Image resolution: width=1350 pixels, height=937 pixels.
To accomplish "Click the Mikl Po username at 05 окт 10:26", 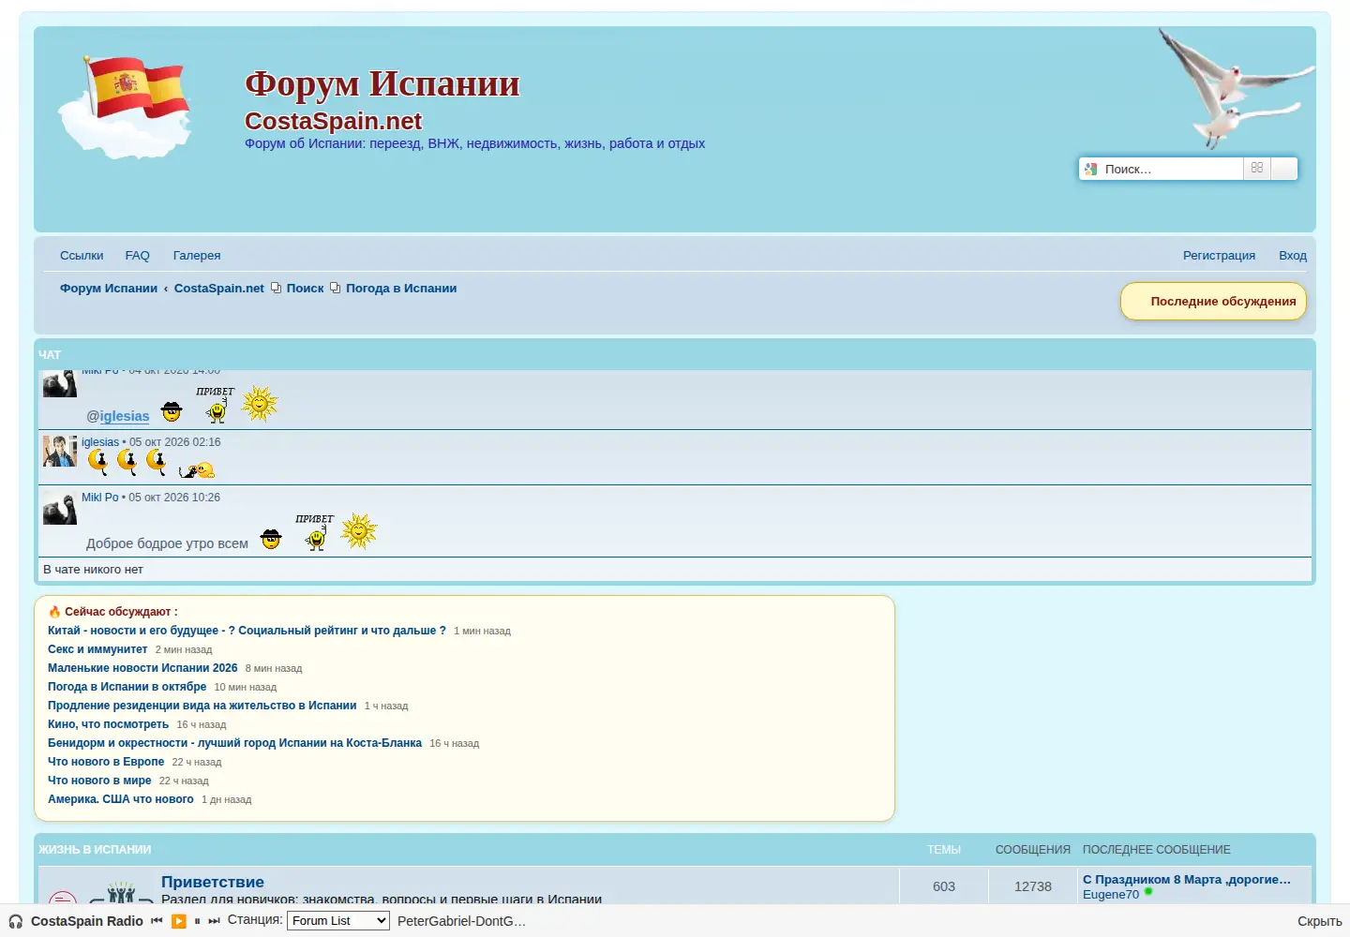I will tap(100, 498).
